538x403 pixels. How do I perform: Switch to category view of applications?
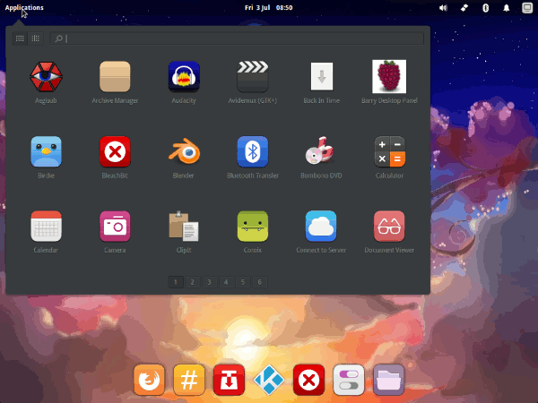coord(35,39)
